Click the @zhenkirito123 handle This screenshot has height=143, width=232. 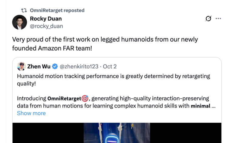pyautogui.click(x=79, y=66)
